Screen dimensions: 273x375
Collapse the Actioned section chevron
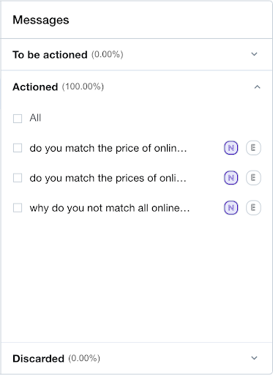pos(257,87)
